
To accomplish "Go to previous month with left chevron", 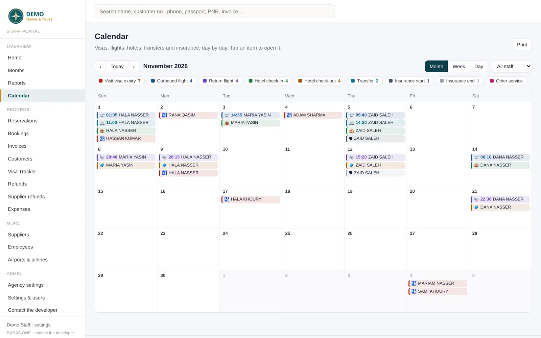I will (x=100, y=67).
